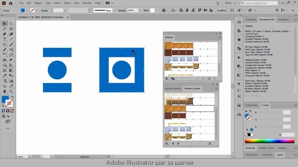Select the Direct Selection tool (white arrow)
This screenshot has height=167, width=298.
pyautogui.click(x=11, y=24)
